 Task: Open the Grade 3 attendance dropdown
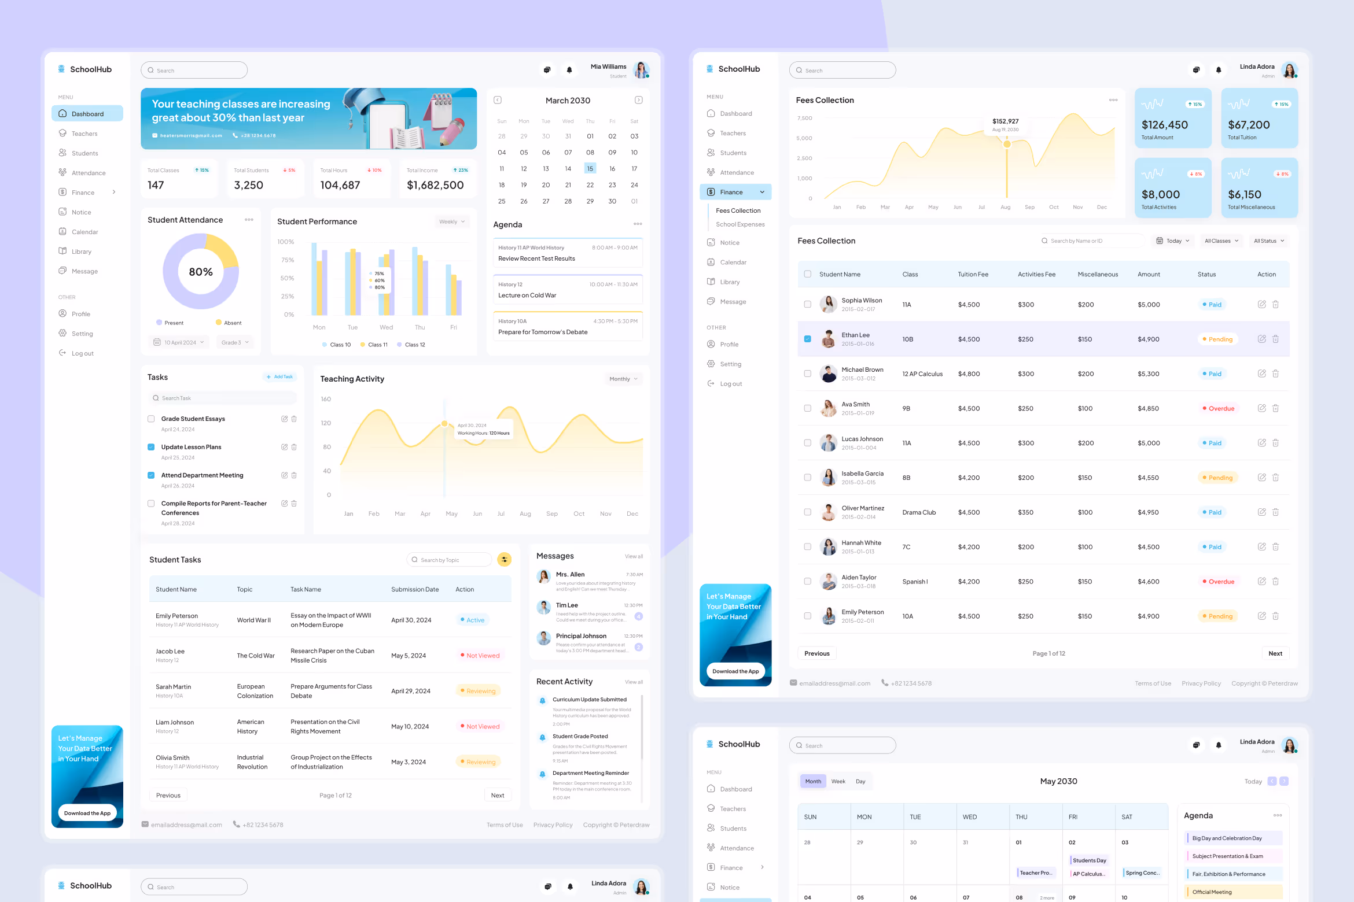234,342
